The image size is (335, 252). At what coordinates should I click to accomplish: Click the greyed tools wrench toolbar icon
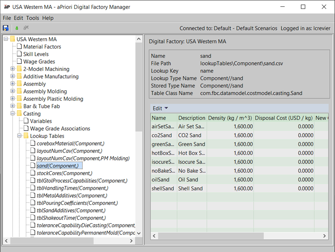click(x=26, y=28)
